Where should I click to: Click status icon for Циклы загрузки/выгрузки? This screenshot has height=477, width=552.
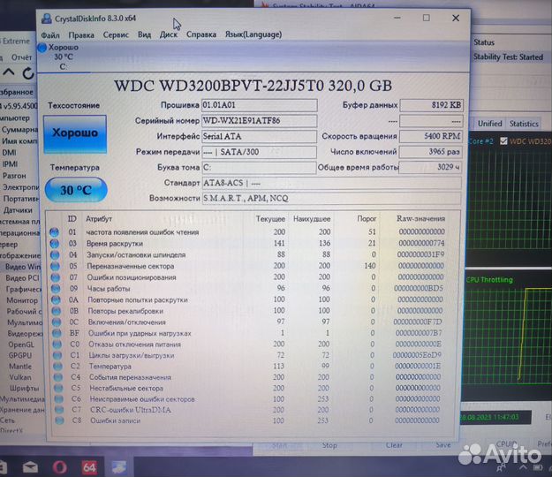tap(57, 356)
